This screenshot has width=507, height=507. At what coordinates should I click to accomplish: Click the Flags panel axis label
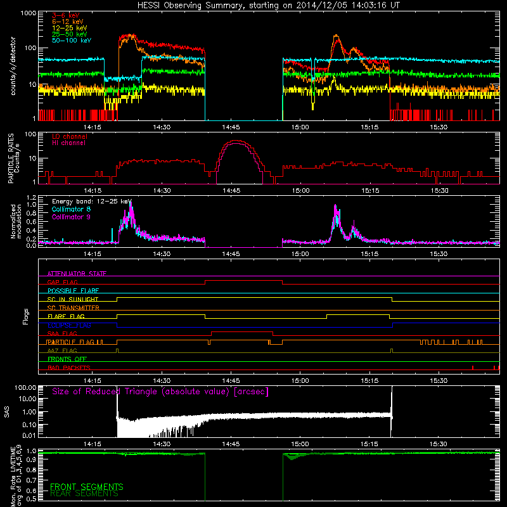tap(26, 316)
